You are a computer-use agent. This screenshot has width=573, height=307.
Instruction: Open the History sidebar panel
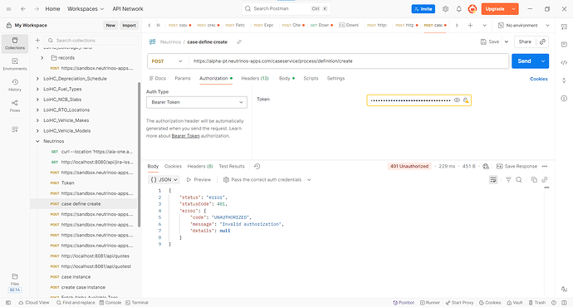click(x=15, y=85)
